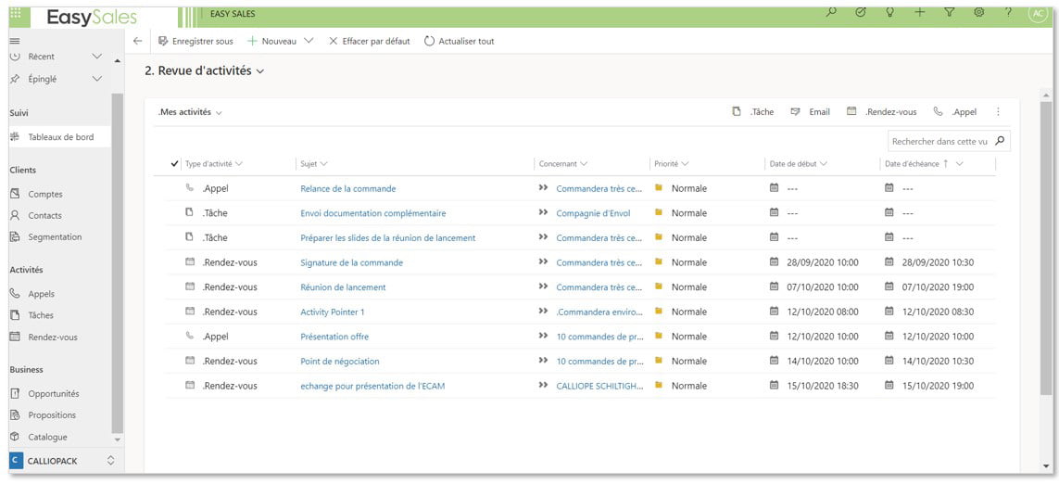Go to Comptes in the navigation

click(45, 194)
